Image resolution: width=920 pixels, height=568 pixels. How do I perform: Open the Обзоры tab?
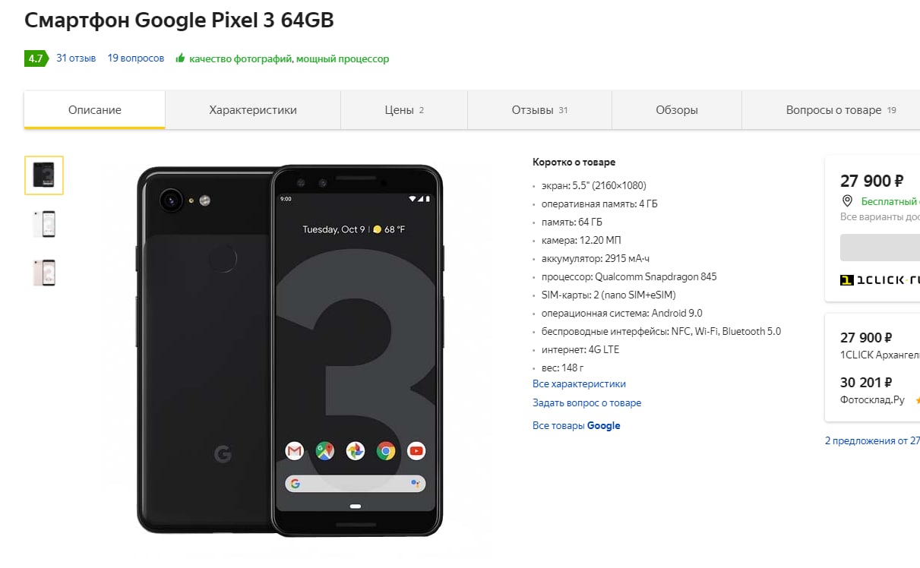pos(677,110)
